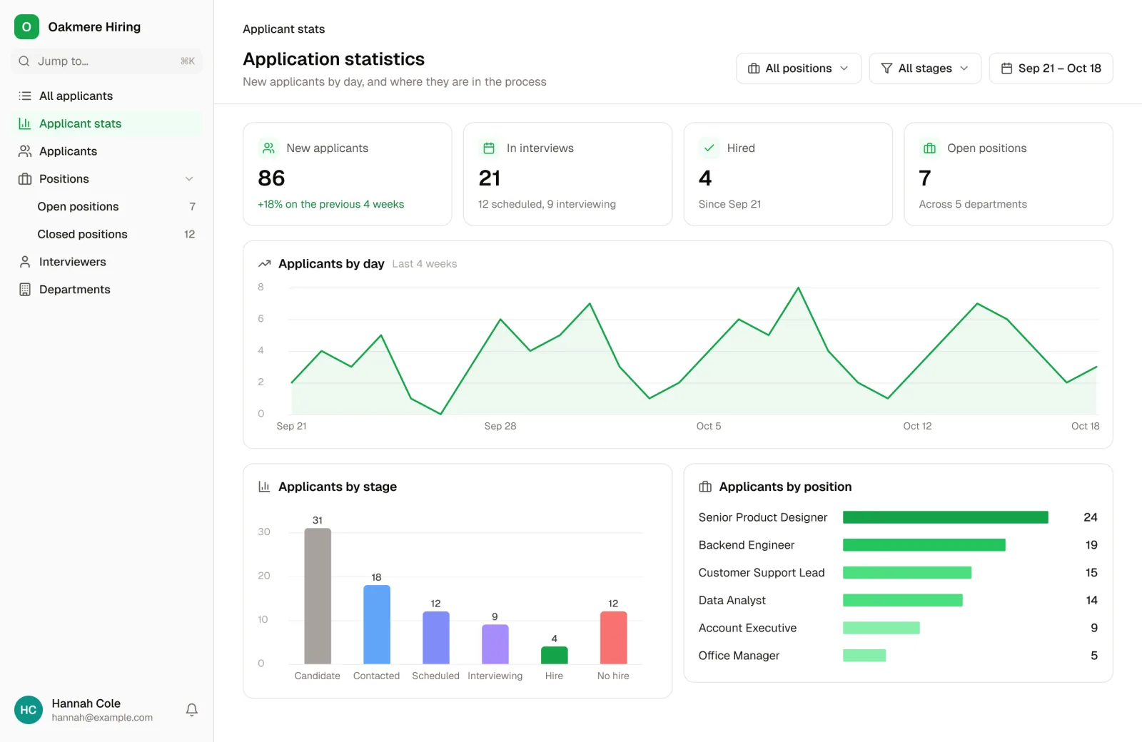Open Departments from the sidebar
The height and width of the screenshot is (742, 1142).
coord(107,290)
